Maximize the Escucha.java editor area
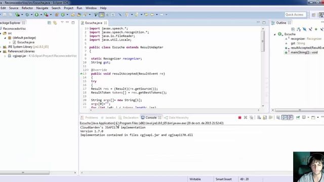The height and width of the screenshot is (182, 324). tap(264, 22)
